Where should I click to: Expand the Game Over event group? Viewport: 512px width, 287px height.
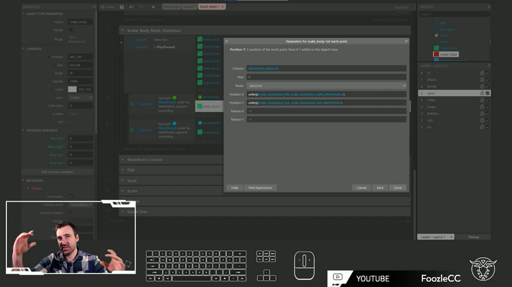coord(123,212)
